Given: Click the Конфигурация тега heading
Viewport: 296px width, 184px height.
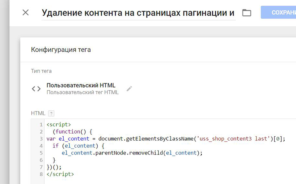Looking at the screenshot, I should pyautogui.click(x=61, y=50).
